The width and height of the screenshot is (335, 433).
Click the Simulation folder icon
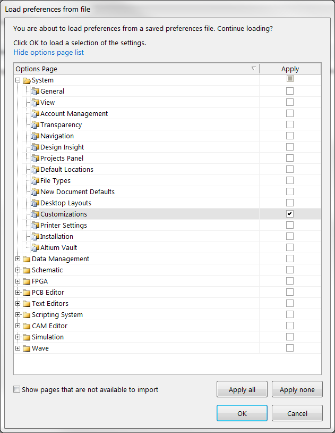[x=27, y=337]
